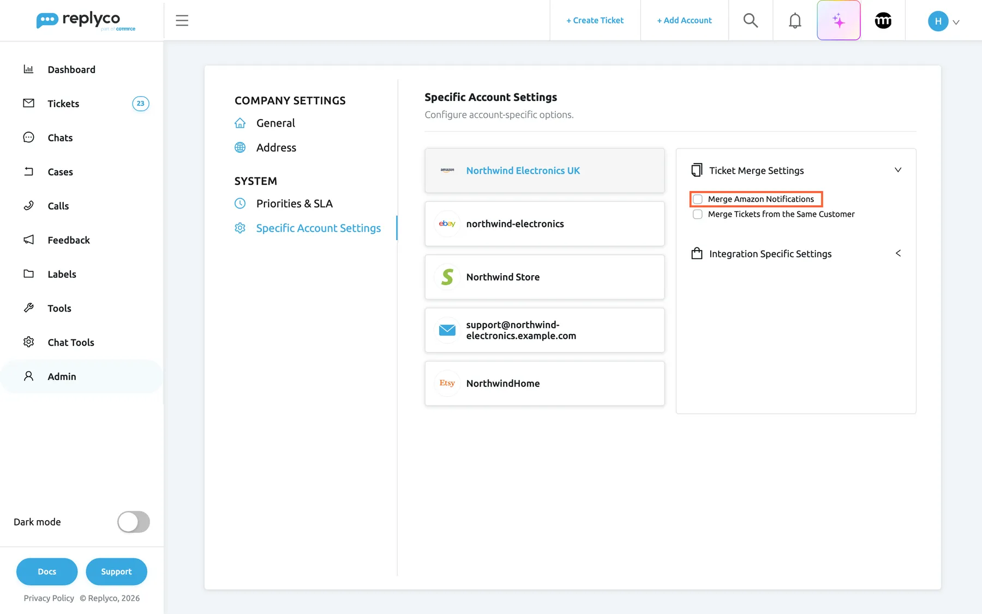
Task: Select the NorthwindHome account
Action: [544, 383]
